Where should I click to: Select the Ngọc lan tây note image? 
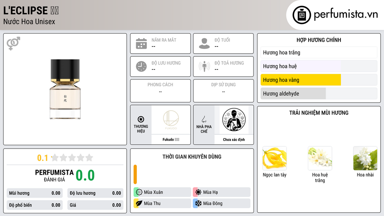click(274, 158)
